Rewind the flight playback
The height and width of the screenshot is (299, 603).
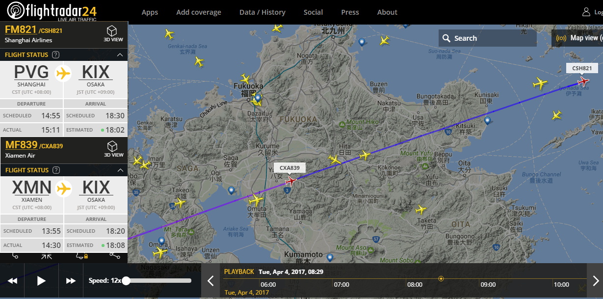coord(12,281)
